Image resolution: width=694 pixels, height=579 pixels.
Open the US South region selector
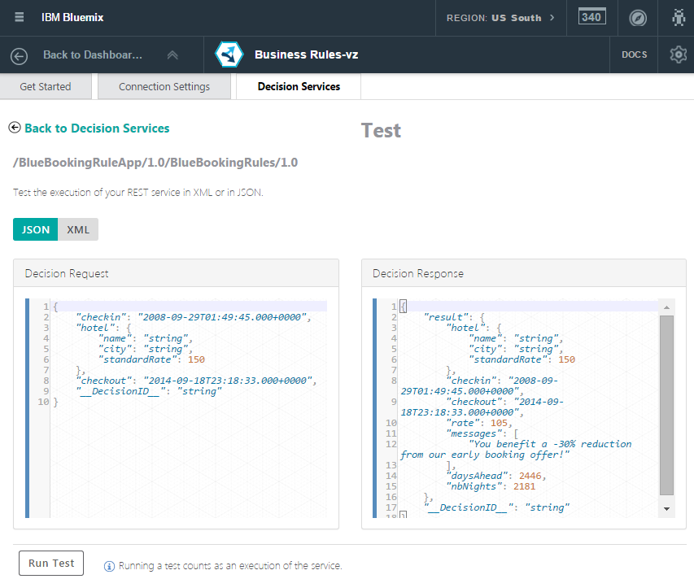point(500,18)
